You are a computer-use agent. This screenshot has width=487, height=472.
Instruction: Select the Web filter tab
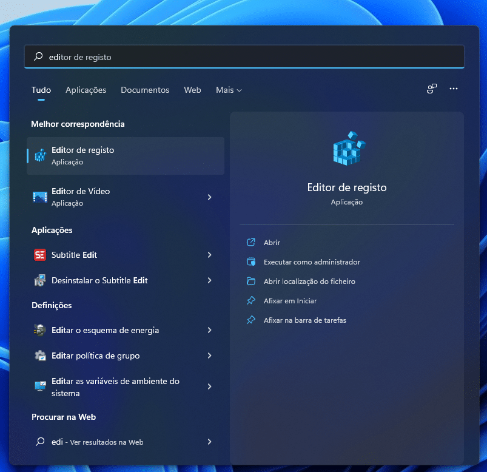(x=192, y=90)
